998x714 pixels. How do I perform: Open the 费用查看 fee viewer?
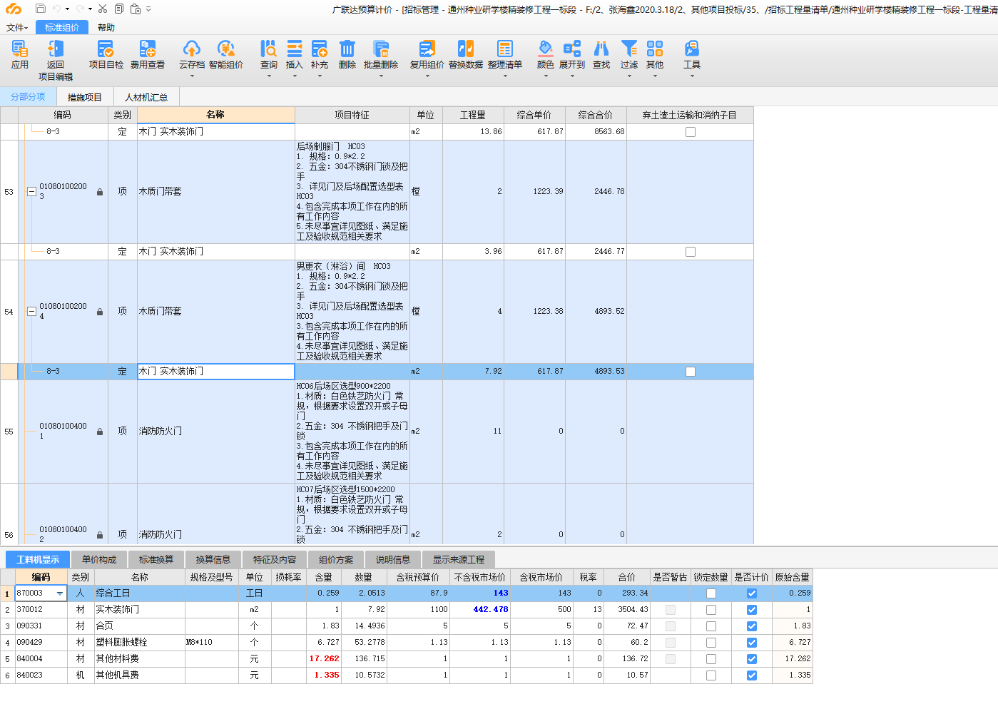(148, 55)
